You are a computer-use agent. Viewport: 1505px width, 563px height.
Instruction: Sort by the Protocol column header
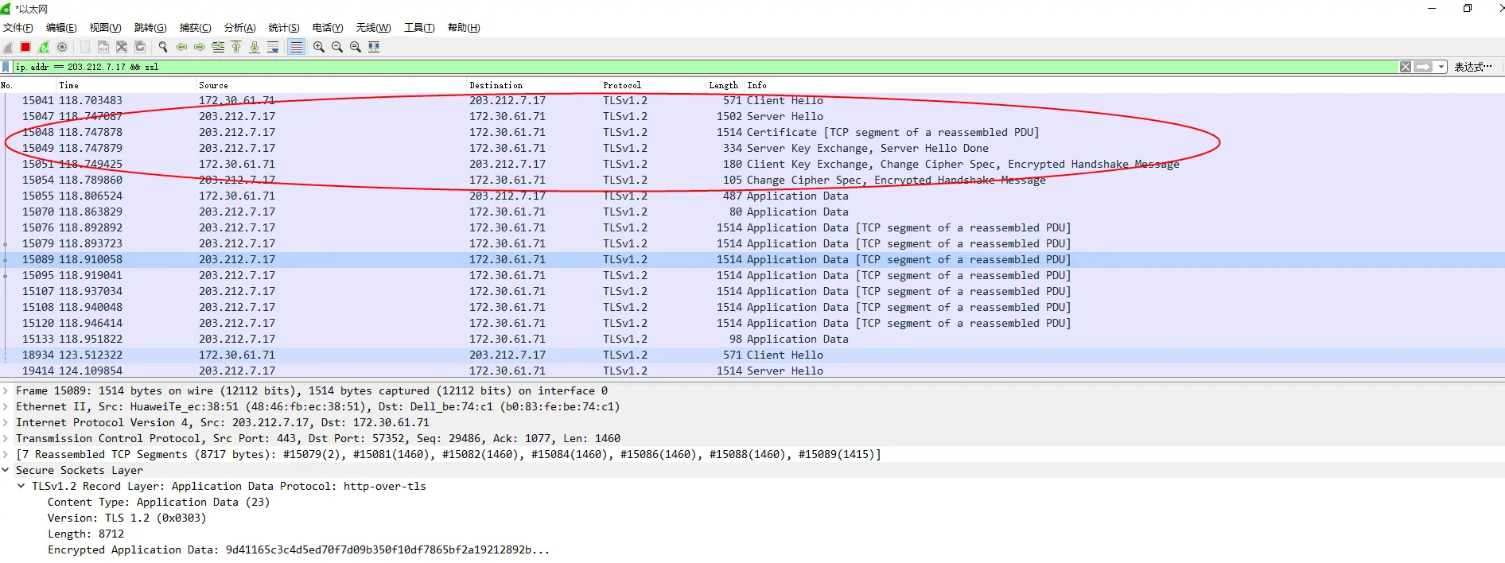652,85
